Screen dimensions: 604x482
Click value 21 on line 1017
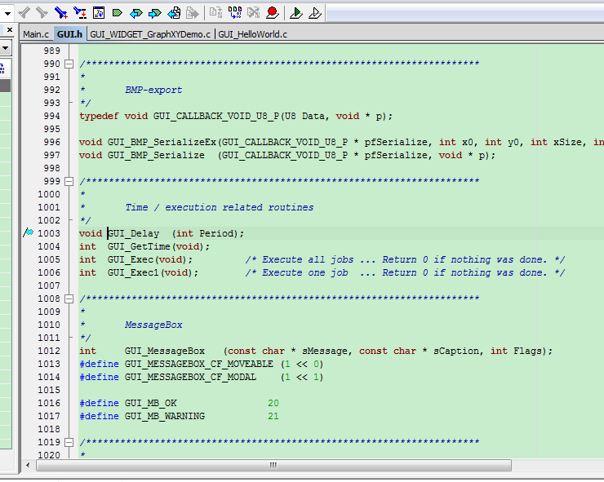pos(273,417)
